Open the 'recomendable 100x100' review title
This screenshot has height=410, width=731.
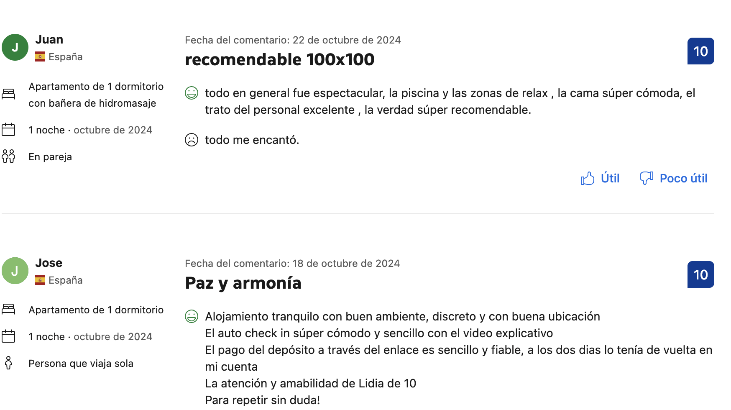pyautogui.click(x=279, y=60)
